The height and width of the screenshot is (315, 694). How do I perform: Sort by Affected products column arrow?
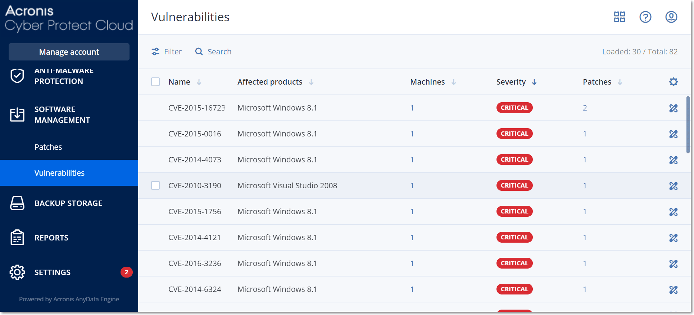[x=311, y=82]
